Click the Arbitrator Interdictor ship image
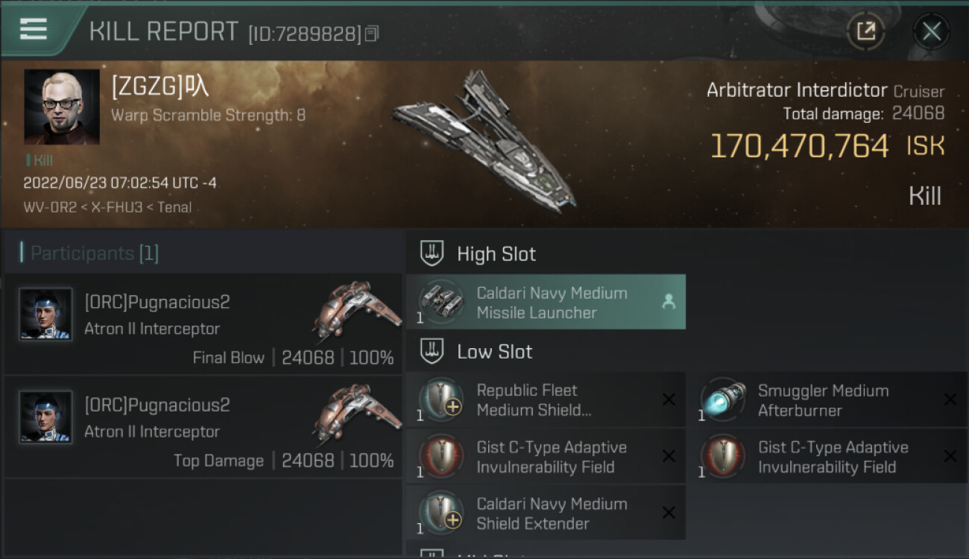Screen dimensions: 969x559 click(x=484, y=138)
